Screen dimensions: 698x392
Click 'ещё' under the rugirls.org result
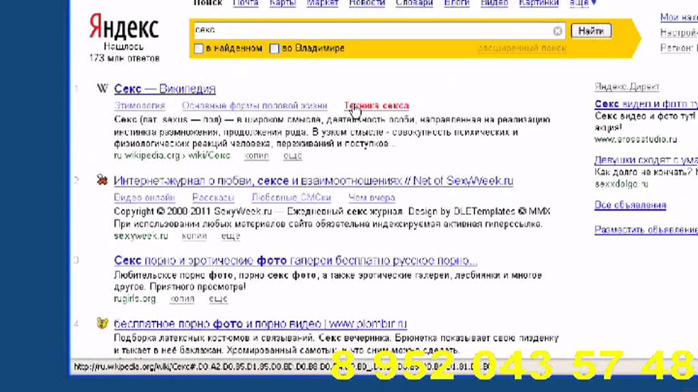(218, 299)
